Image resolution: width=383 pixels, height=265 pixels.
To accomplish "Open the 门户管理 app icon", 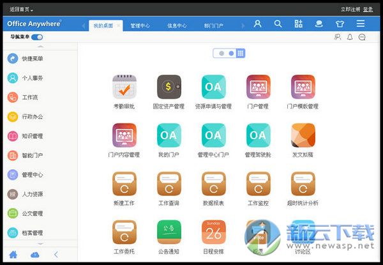I will pyautogui.click(x=258, y=87).
